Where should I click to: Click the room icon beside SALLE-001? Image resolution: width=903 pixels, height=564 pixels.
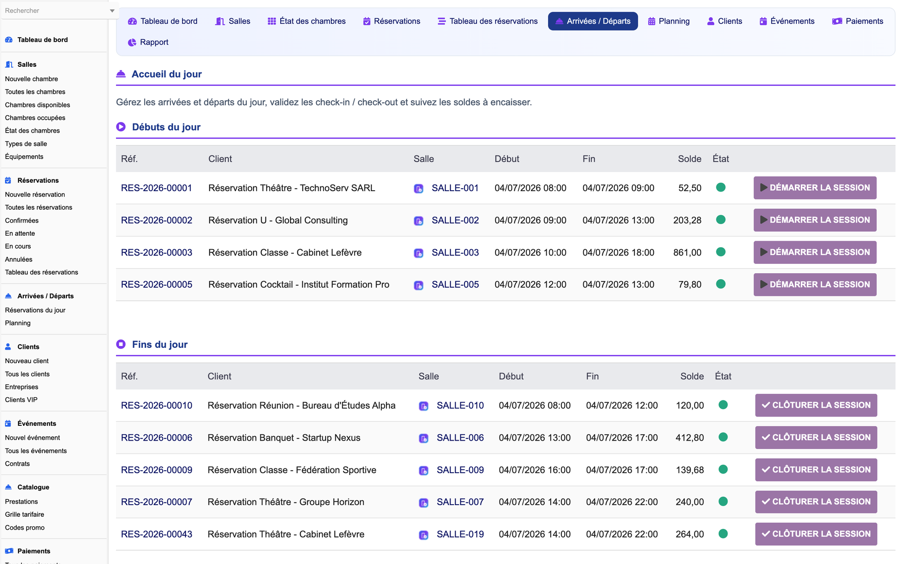pos(419,188)
